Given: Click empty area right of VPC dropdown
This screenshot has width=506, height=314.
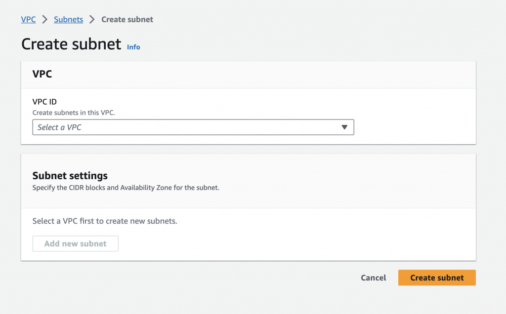Looking at the screenshot, I should pos(414,127).
